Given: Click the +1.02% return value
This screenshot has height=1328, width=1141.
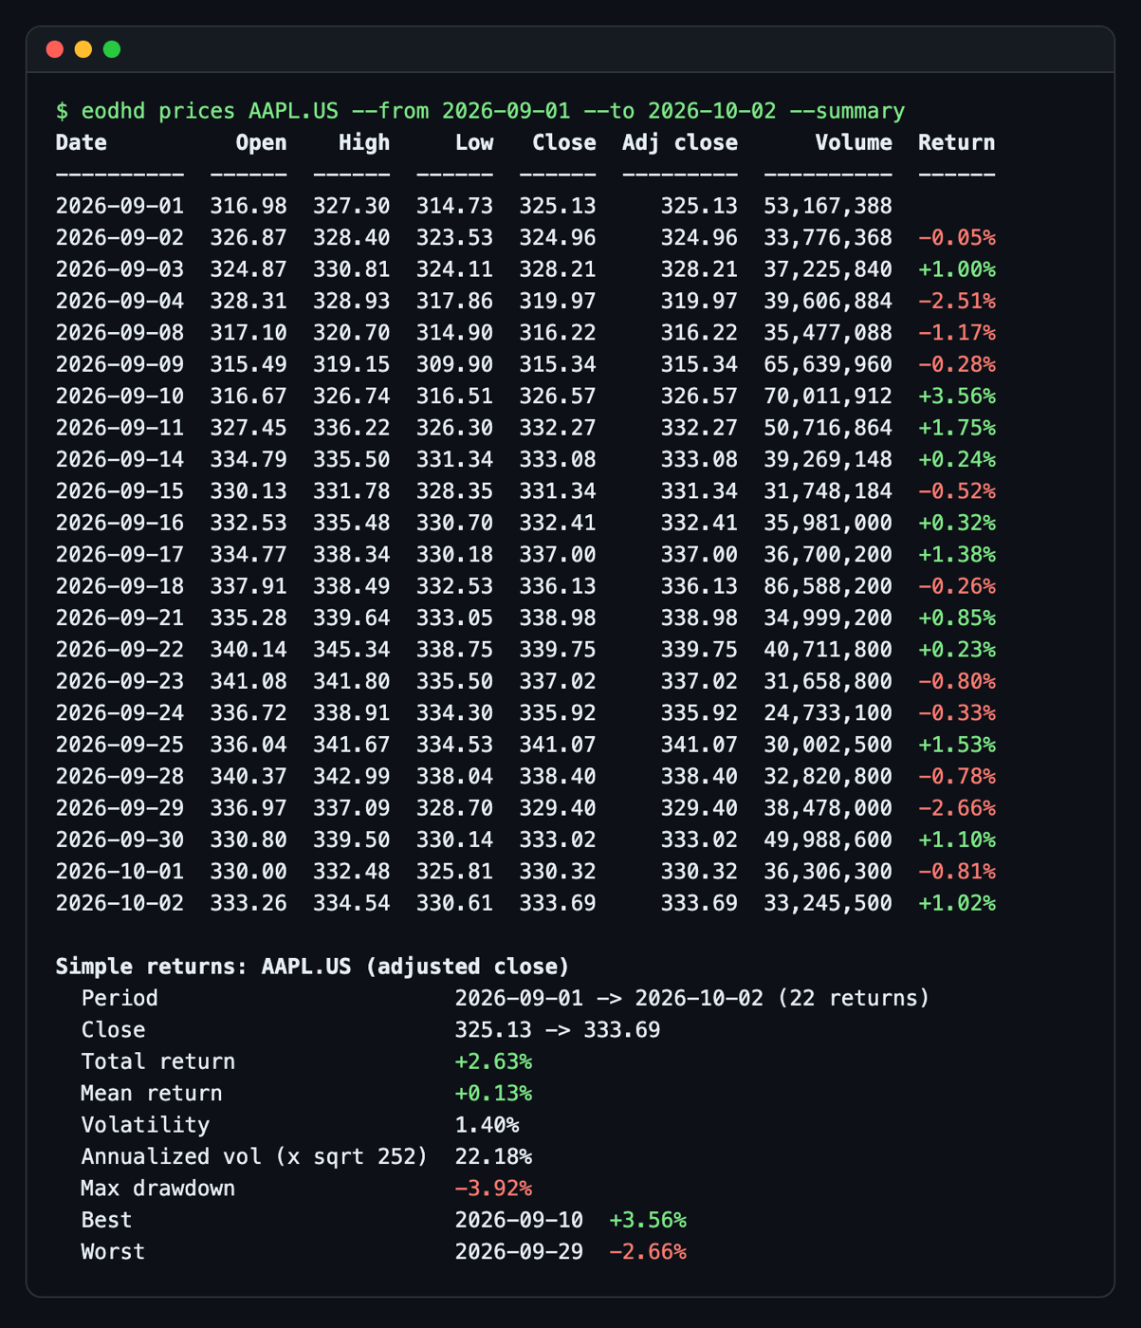Looking at the screenshot, I should (x=957, y=903).
